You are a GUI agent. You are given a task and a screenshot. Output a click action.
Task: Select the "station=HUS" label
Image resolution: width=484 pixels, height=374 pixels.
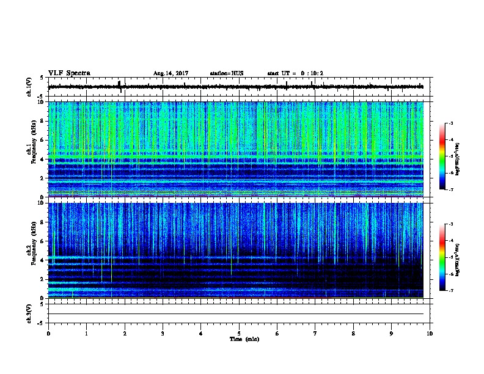(x=227, y=73)
